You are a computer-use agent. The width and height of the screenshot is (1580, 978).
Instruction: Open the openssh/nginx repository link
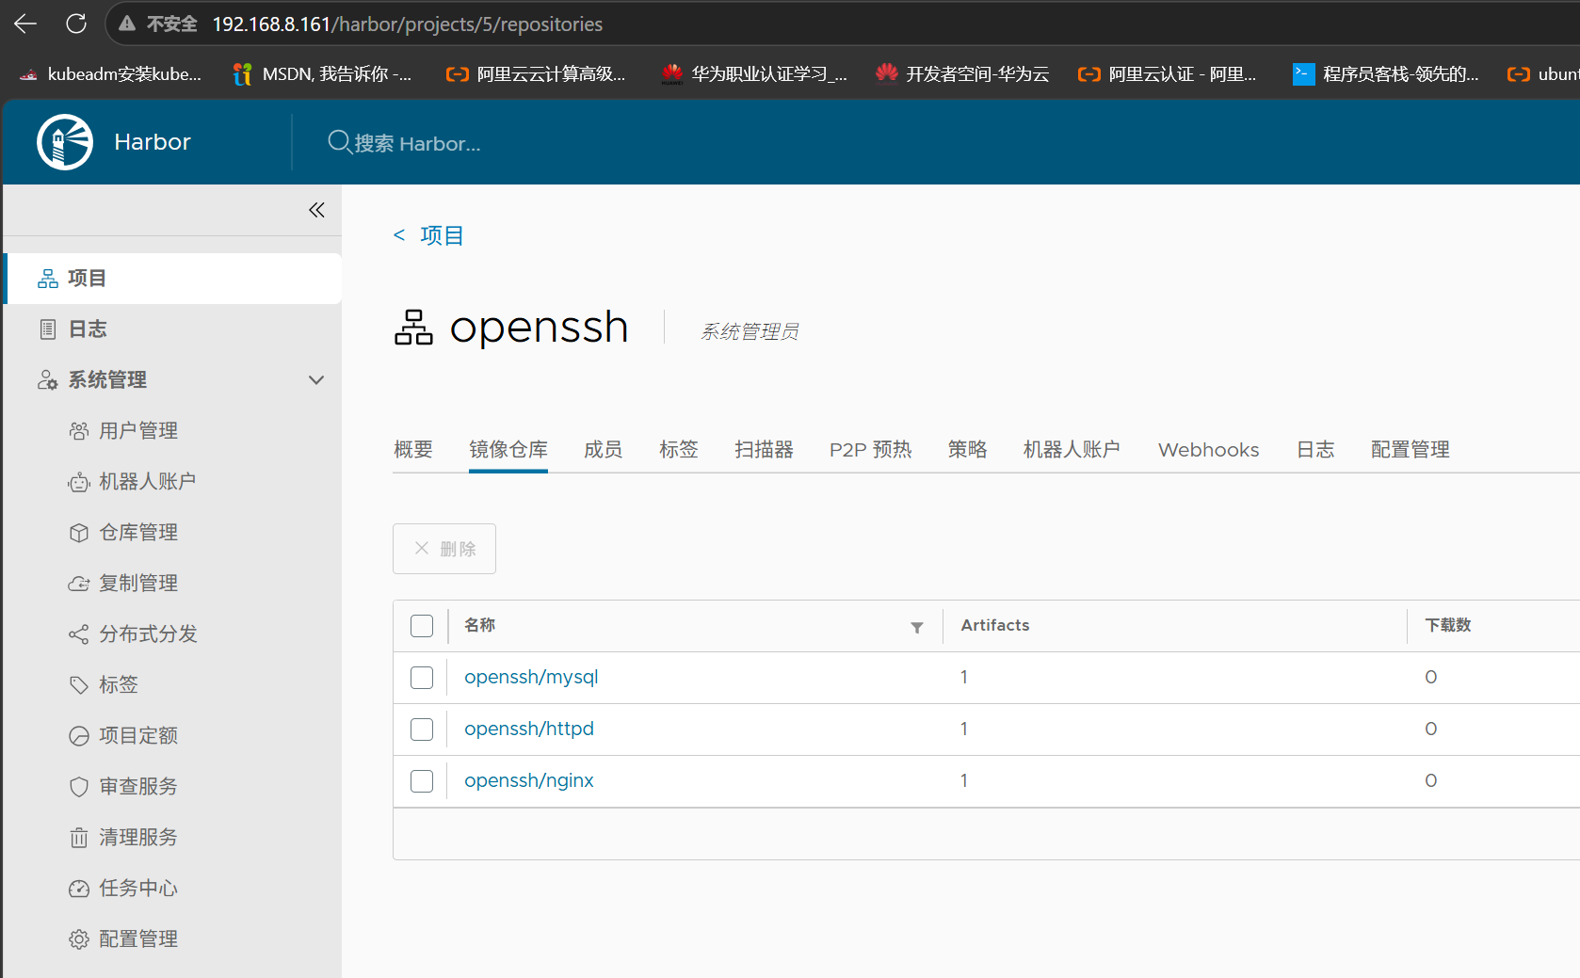click(529, 781)
